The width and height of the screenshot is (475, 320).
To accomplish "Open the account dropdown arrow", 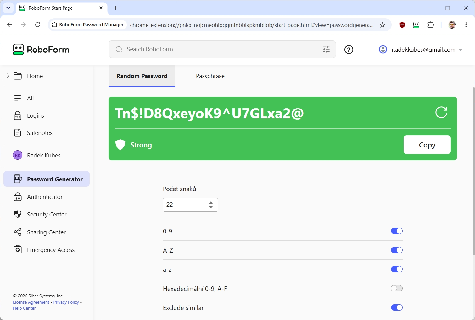I will pyautogui.click(x=461, y=50).
